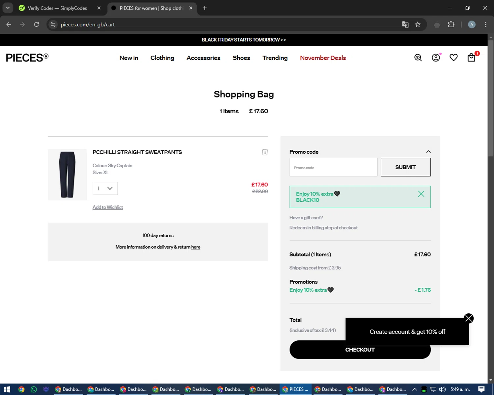
Task: Click Create account & get 10% off
Action: tap(407, 332)
